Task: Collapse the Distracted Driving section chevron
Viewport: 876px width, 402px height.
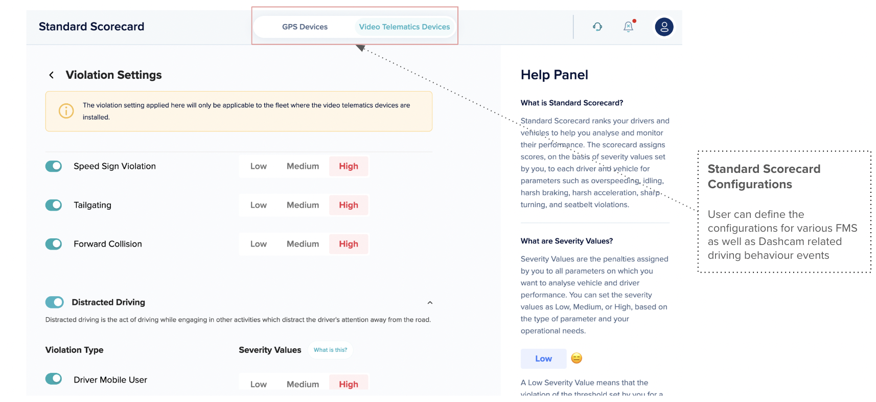Action: [430, 303]
